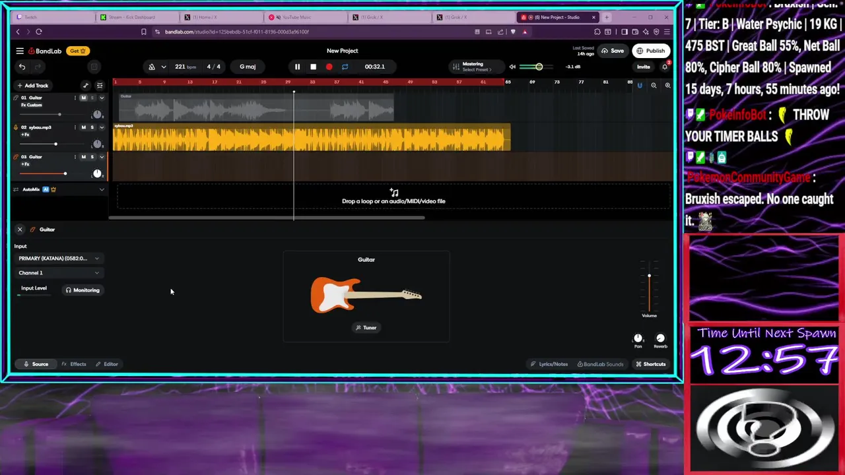Open track 03 Guitar three-dot menu
Image resolution: width=845 pixels, height=475 pixels.
point(75,157)
